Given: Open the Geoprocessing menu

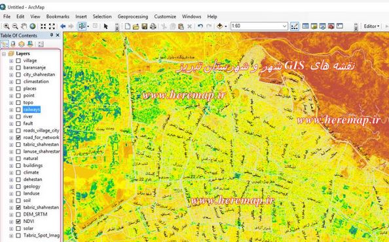Looking at the screenshot, I should [x=133, y=16].
